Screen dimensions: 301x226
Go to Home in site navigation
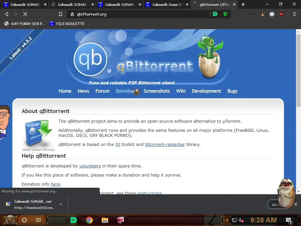coord(65,91)
